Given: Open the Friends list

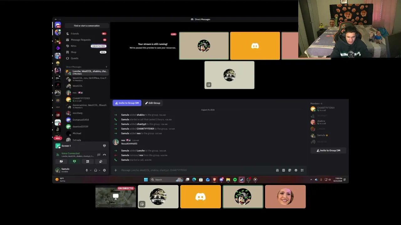Looking at the screenshot, I should coord(87,33).
